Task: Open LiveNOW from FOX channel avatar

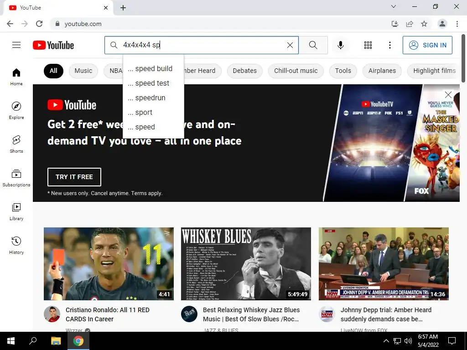Action: coord(327,314)
